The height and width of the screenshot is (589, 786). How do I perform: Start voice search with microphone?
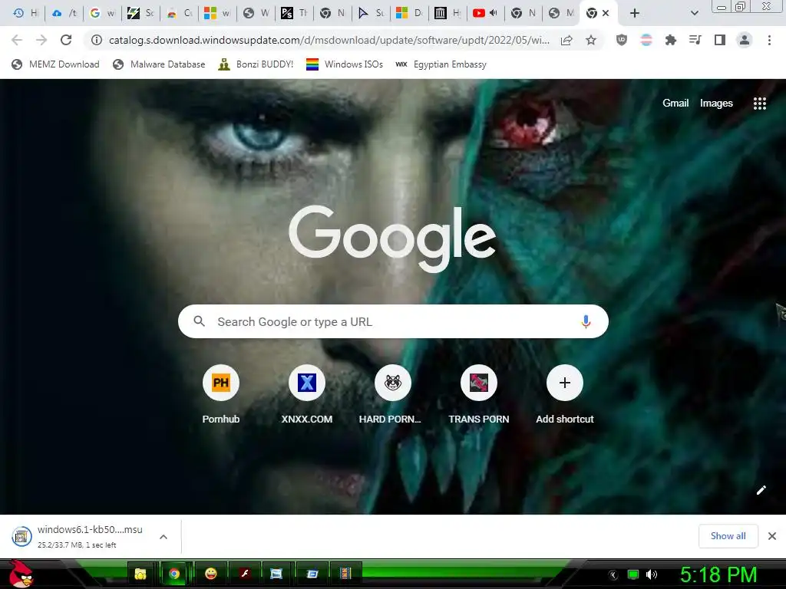click(x=586, y=321)
